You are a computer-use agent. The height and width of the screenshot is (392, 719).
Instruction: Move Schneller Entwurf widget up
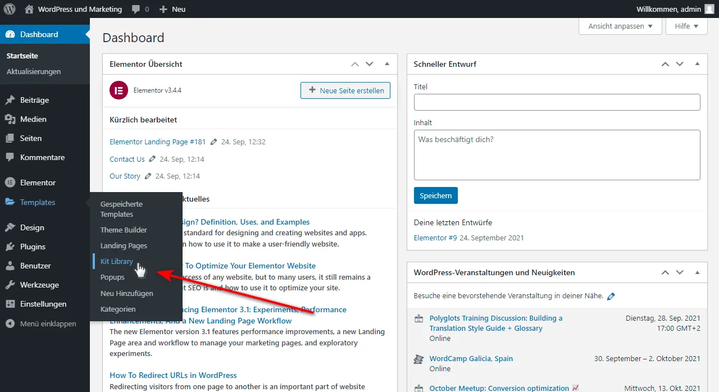pos(665,64)
